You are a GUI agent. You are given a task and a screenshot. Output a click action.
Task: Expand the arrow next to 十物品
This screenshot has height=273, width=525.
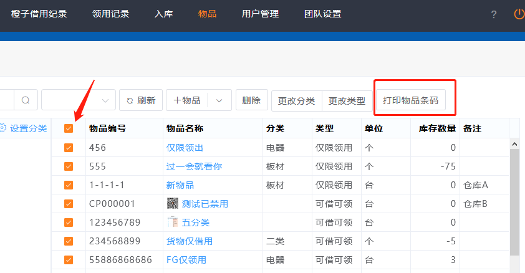[x=219, y=100]
